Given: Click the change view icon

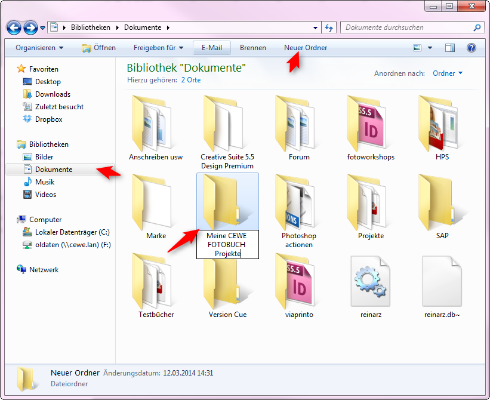Looking at the screenshot, I should [417, 48].
